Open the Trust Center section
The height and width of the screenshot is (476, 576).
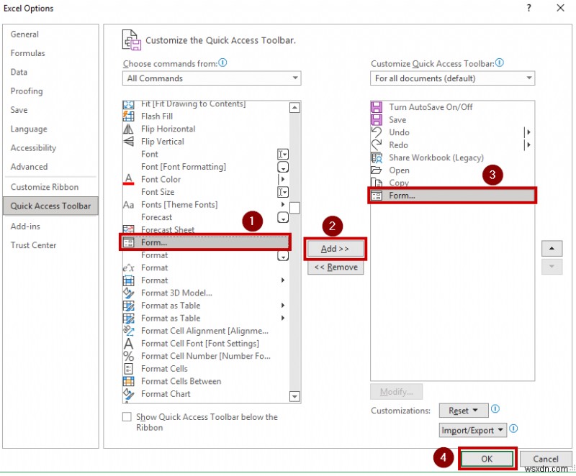click(33, 245)
